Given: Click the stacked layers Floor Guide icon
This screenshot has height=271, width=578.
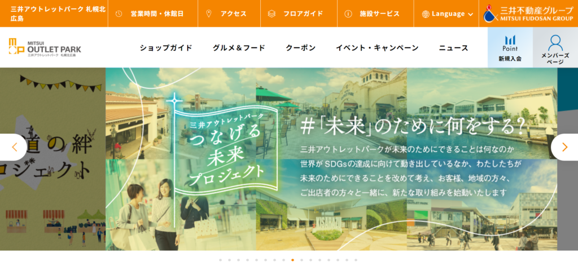Looking at the screenshot, I should (x=272, y=14).
